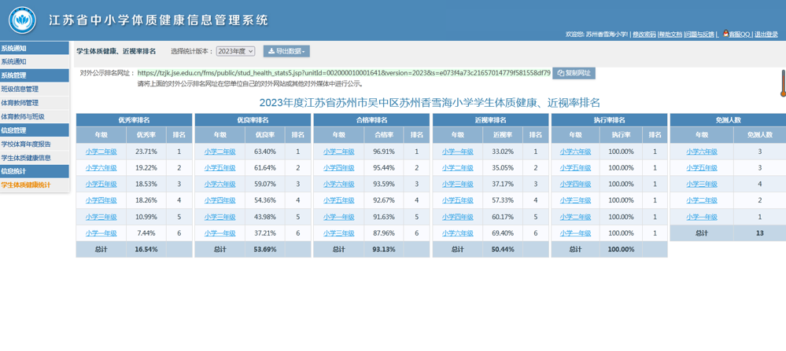The height and width of the screenshot is (351, 786).
Task: Open 小学六年级 in the 合格率排名 table
Action: coord(339,184)
